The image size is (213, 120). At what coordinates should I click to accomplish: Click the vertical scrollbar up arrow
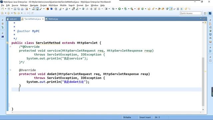(203, 23)
